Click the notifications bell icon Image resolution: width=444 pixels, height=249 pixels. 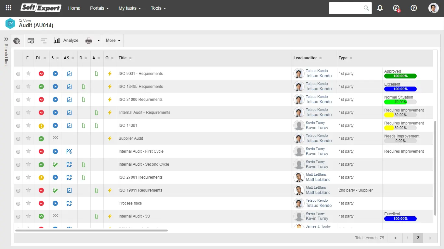click(x=380, y=8)
